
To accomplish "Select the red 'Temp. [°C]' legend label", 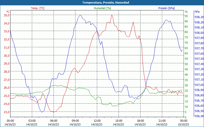I will (x=37, y=8).
